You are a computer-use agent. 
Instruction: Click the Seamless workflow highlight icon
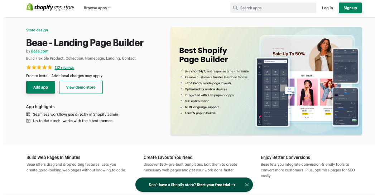(28, 114)
